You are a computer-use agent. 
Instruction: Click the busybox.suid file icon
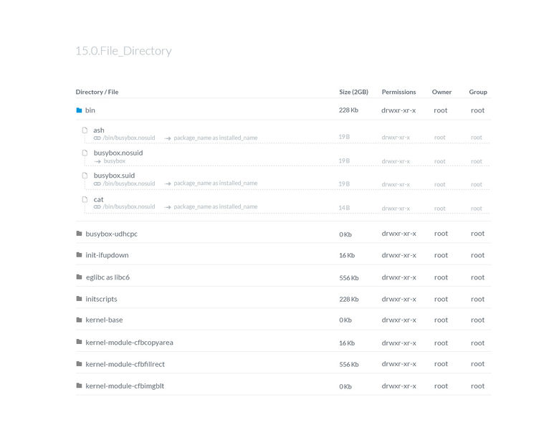[85, 176]
